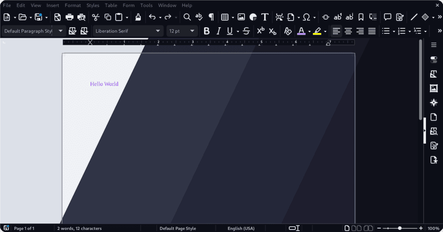Screen dimensions: 443x232
Task: Open the Format menu
Action: click(x=73, y=5)
